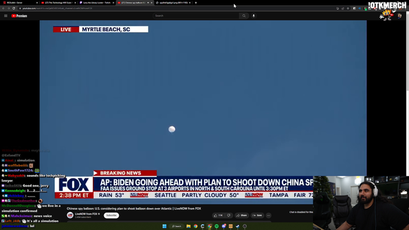This screenshot has width=409, height=230.
Task: Open File Explorer from the taskbar
Action: (x=189, y=226)
